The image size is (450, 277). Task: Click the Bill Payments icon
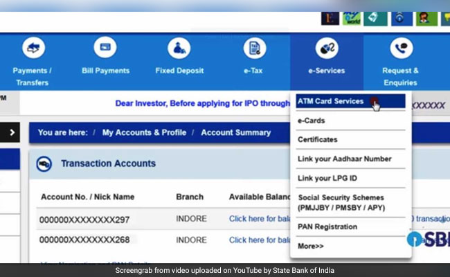(x=106, y=47)
